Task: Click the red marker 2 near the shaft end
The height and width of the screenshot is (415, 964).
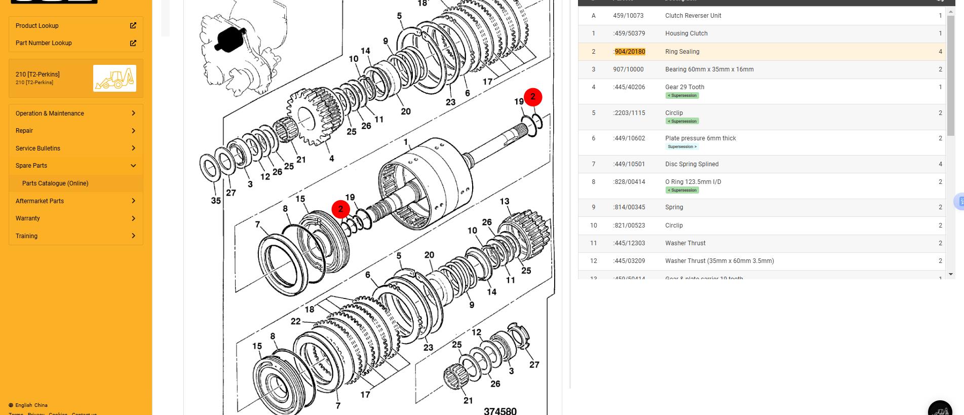Action: tap(532, 97)
